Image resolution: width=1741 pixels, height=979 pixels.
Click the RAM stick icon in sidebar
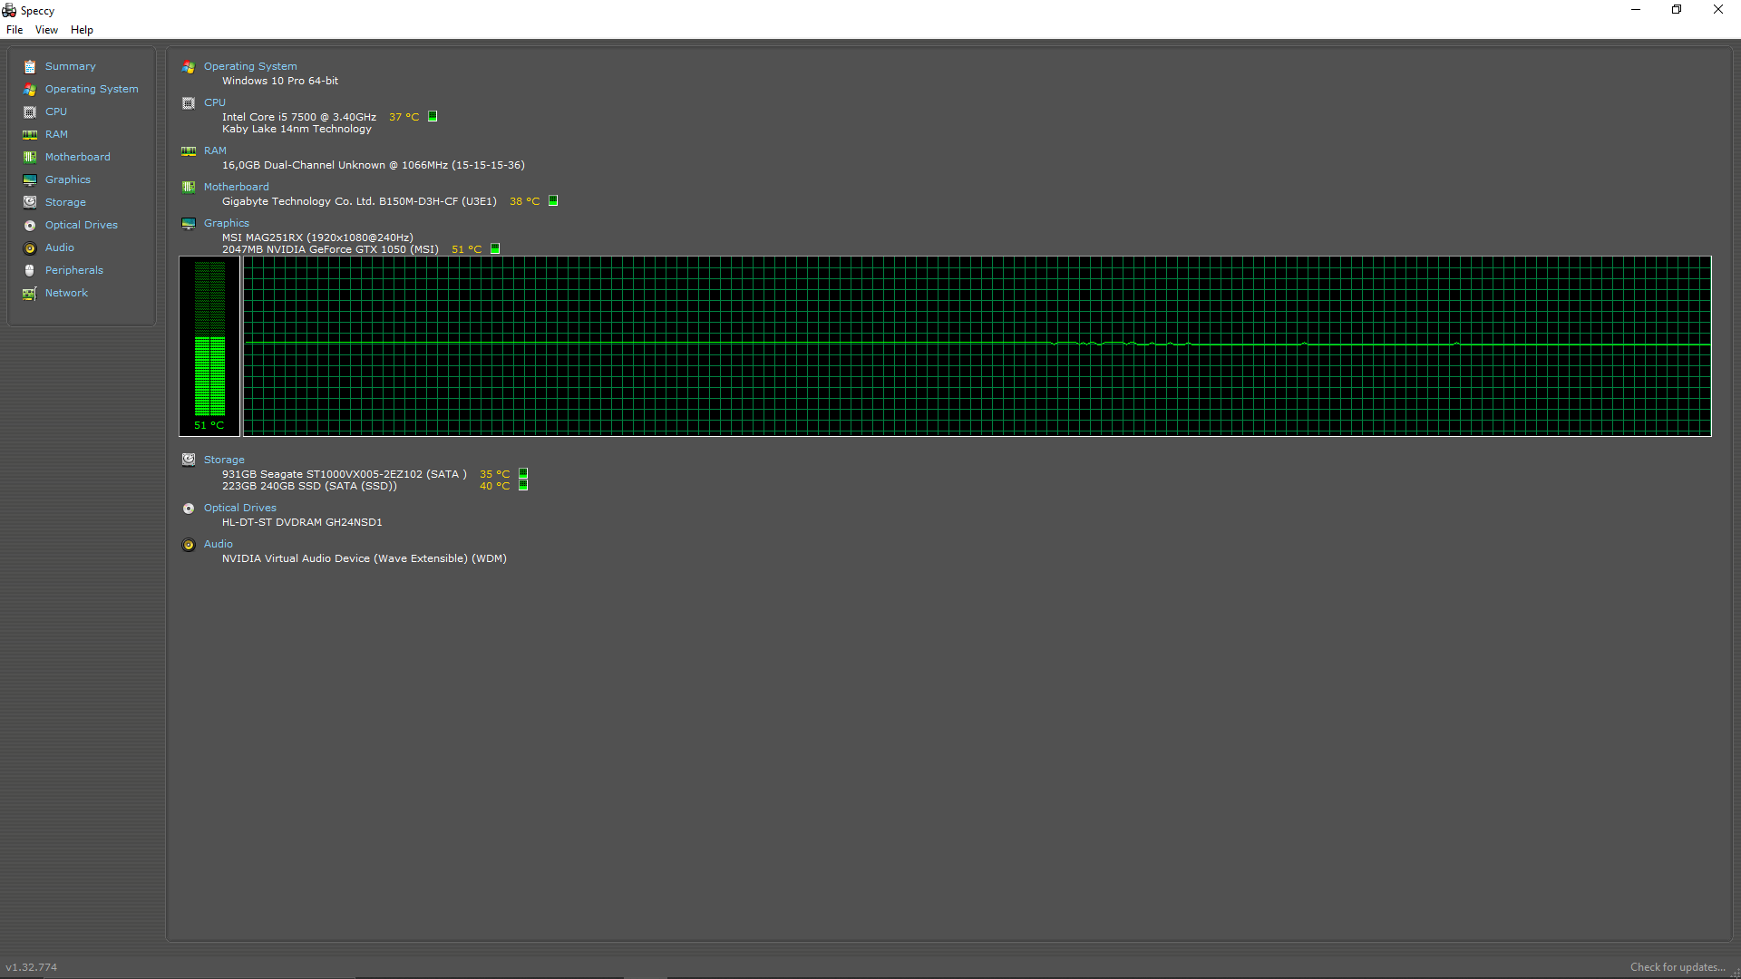pos(30,135)
